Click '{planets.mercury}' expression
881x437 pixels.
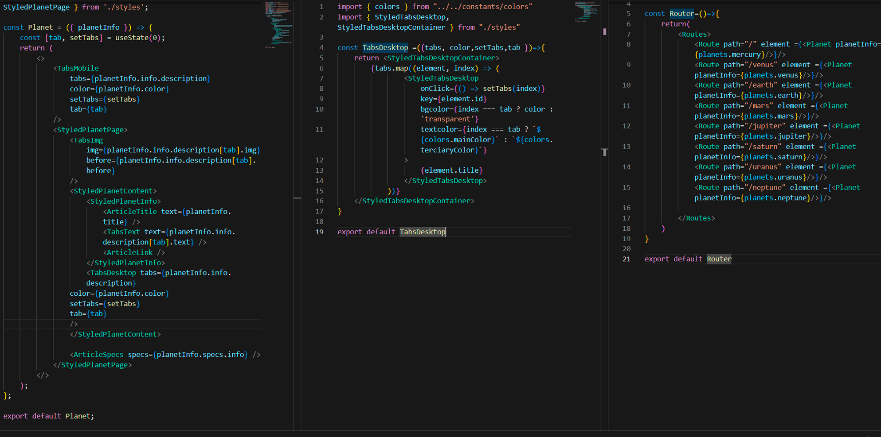click(730, 54)
